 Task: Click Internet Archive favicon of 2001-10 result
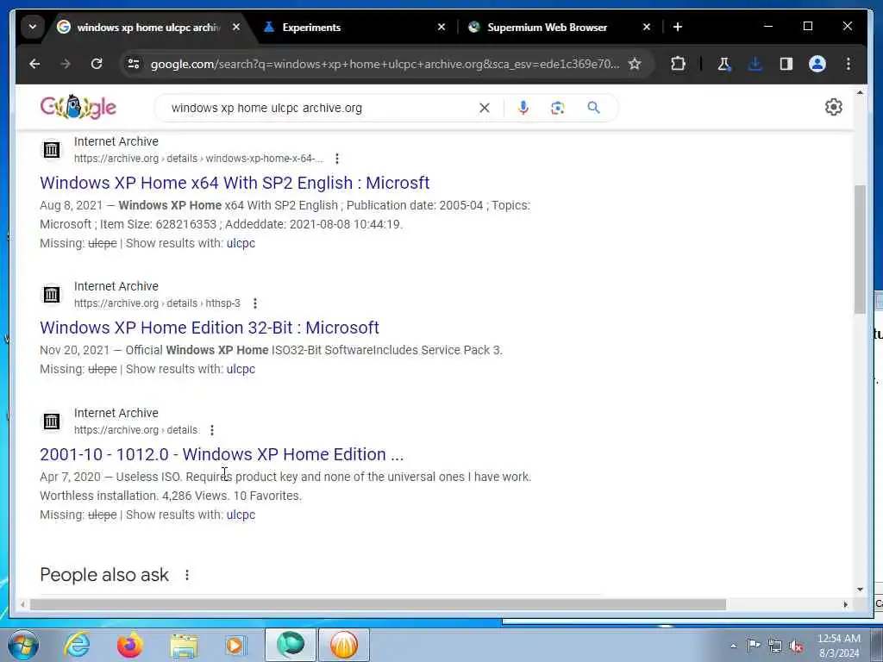(52, 421)
